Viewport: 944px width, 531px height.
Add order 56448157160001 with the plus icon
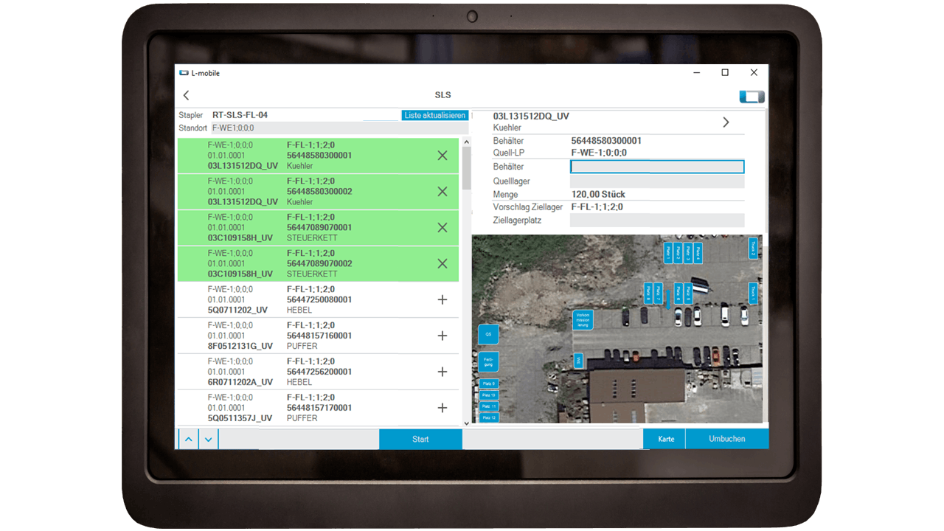click(442, 336)
